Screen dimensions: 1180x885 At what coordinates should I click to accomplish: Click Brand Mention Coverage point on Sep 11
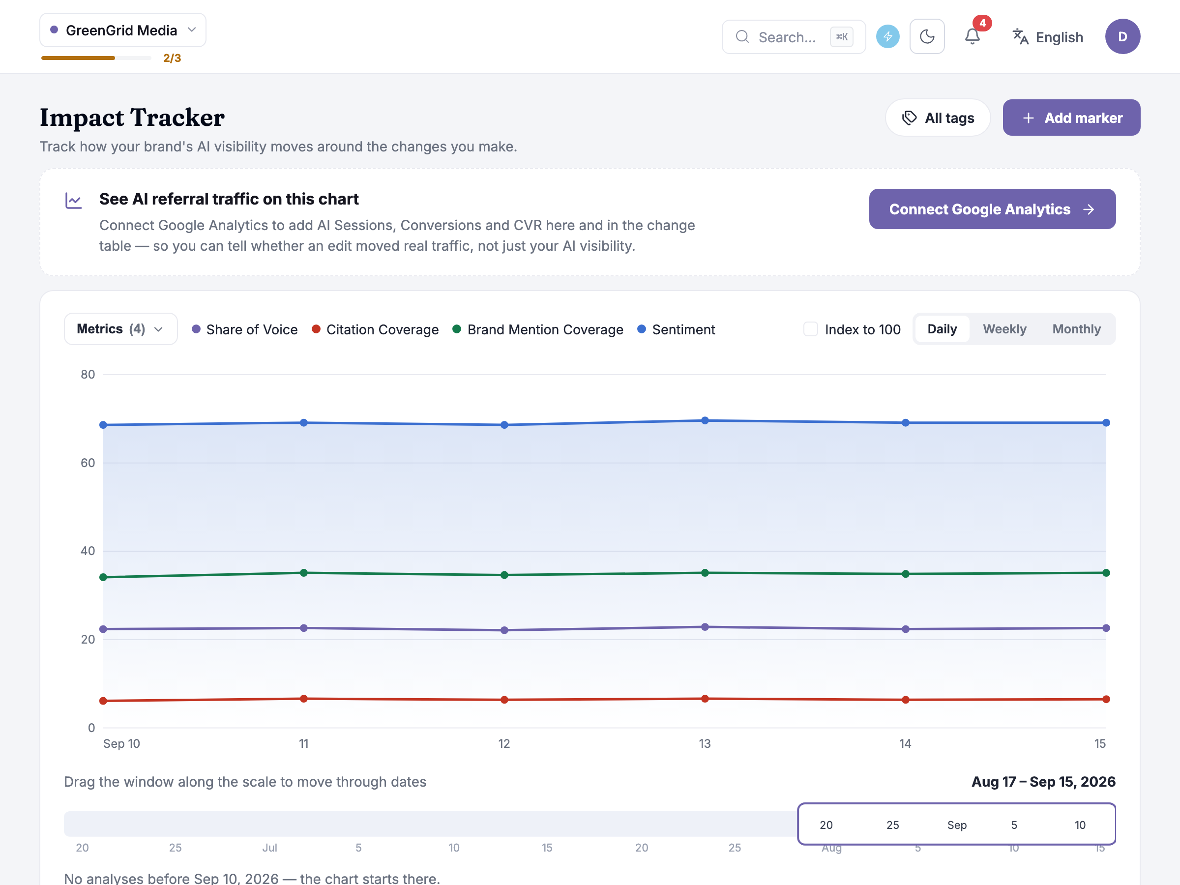pos(303,573)
